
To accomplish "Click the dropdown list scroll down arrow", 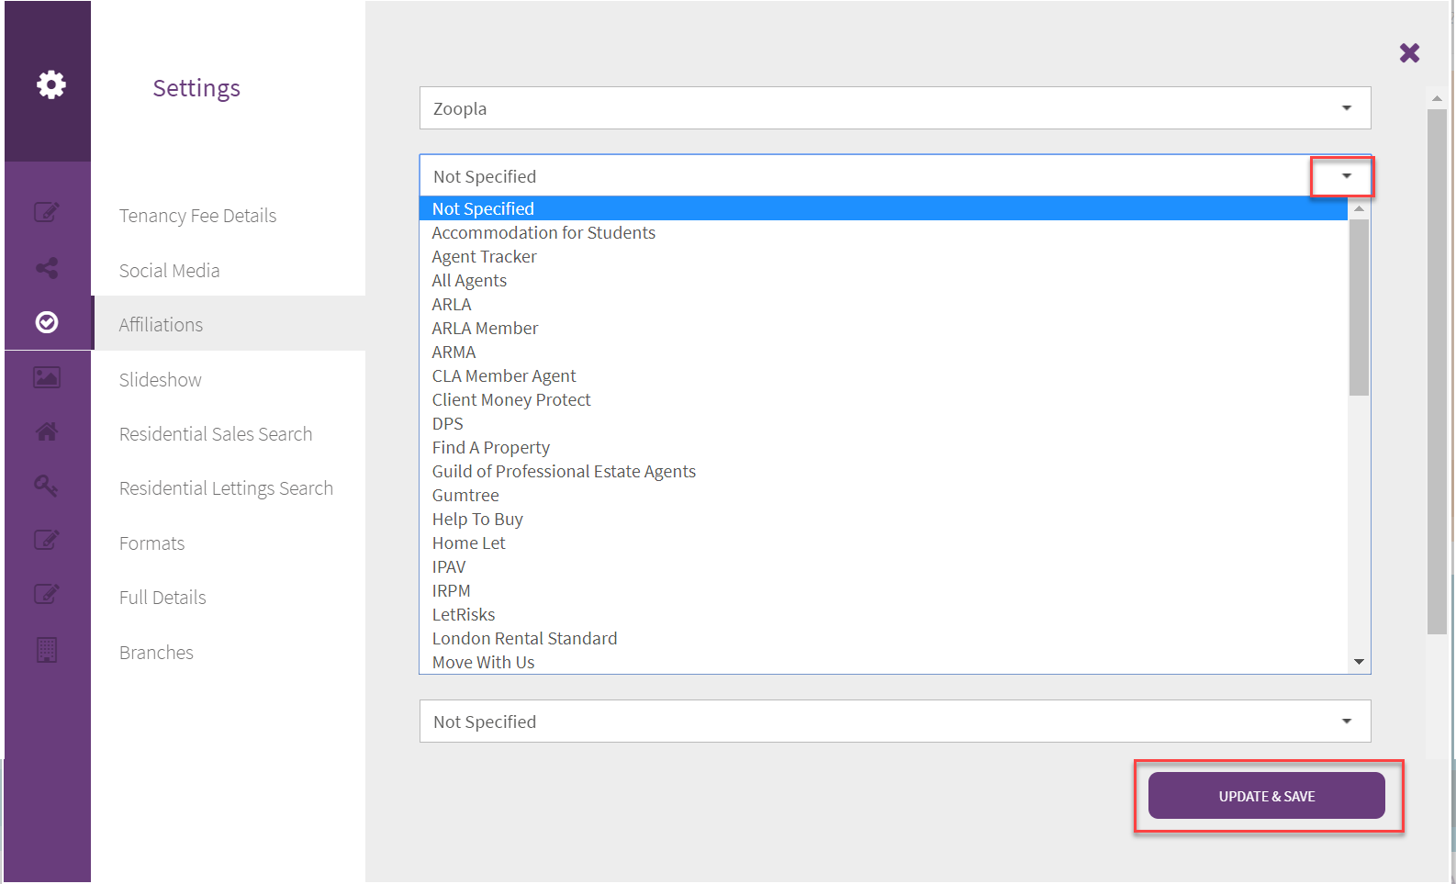I will (1359, 662).
